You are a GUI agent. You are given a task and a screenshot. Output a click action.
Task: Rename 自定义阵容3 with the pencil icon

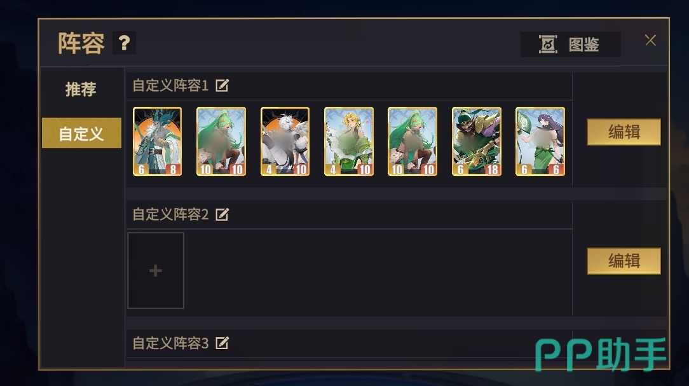coord(222,343)
